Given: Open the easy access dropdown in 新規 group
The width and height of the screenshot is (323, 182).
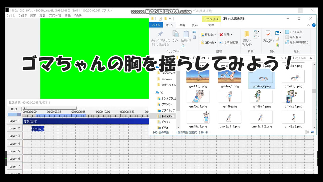Looking at the screenshot, I should click(256, 37).
